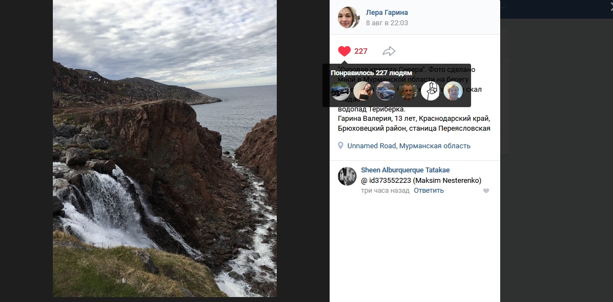Screen dimensions: 613x302
Task: Open the hand-drawing avatar in the likes popup
Action: coord(430,91)
